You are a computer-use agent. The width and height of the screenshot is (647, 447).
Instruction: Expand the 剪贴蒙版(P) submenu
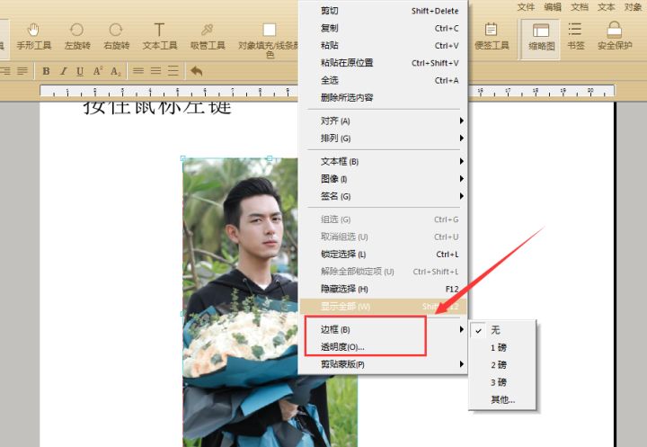(384, 364)
